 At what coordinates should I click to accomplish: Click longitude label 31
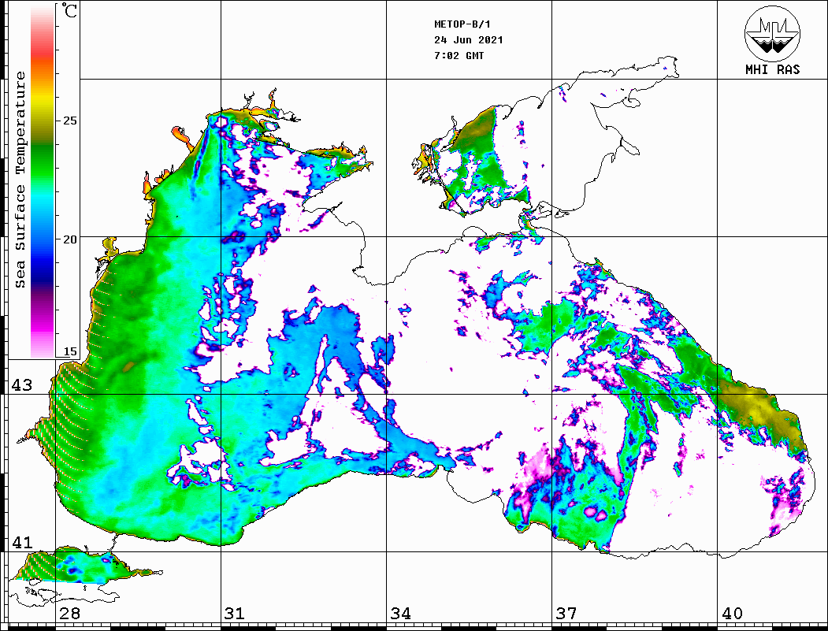(235, 614)
